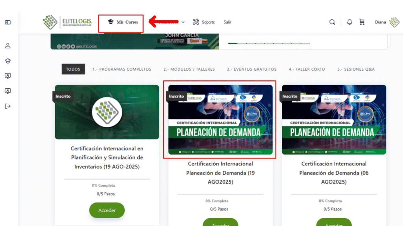This screenshot has height=226, width=403.
Task: Click Acceder button for Inventarios course
Action: click(107, 210)
